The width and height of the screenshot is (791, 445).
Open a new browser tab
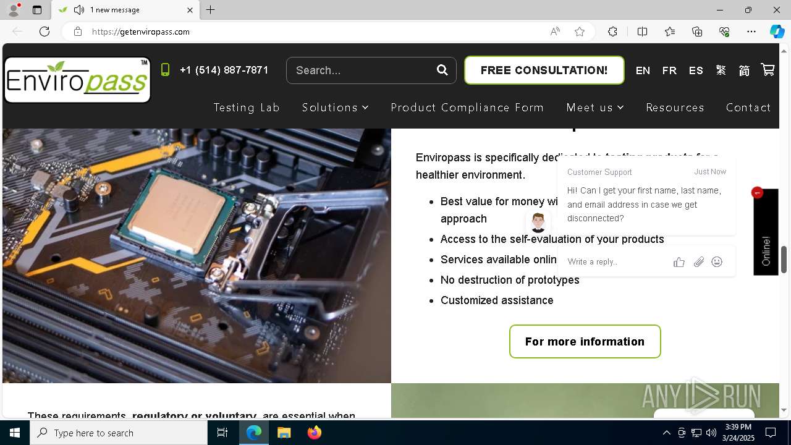point(211,10)
